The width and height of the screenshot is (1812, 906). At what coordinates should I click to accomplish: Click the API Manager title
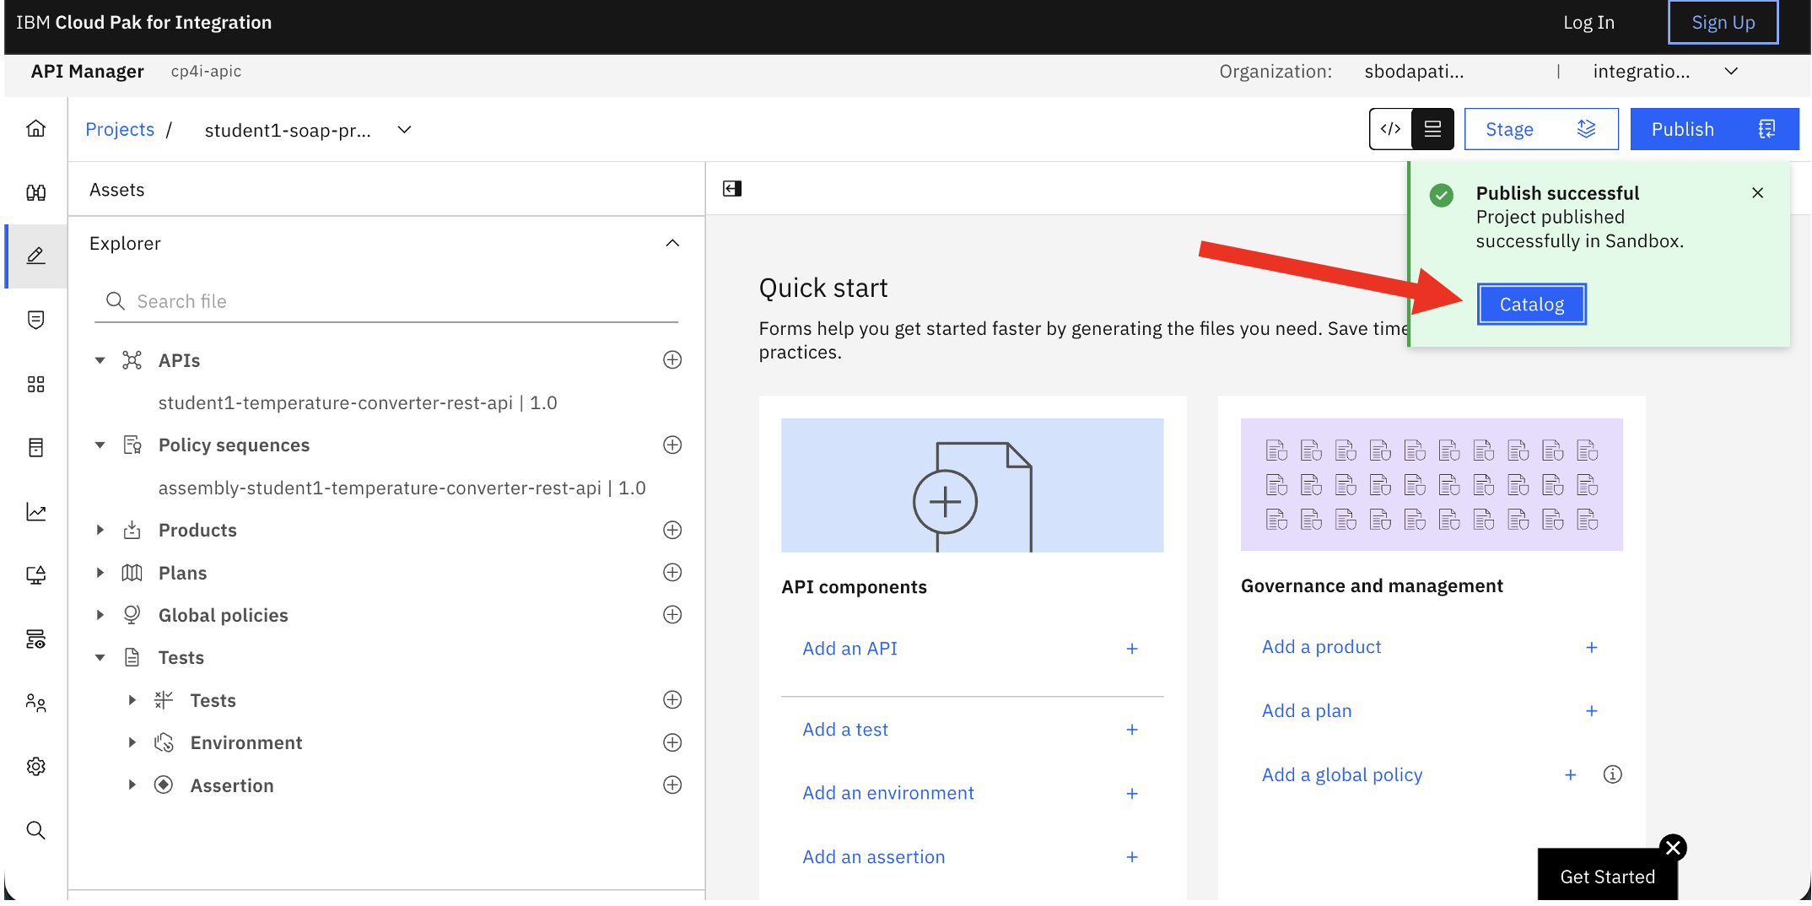coord(87,72)
